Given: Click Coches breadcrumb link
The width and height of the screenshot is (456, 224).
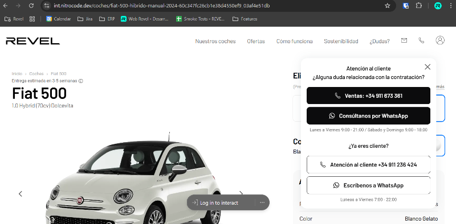Looking at the screenshot, I should [x=36, y=74].
